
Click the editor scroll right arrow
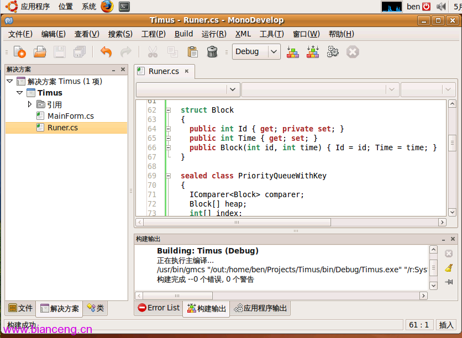click(442, 222)
